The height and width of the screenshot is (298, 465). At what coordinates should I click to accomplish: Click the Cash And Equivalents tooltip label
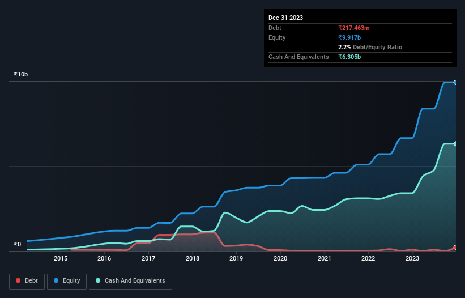298,57
